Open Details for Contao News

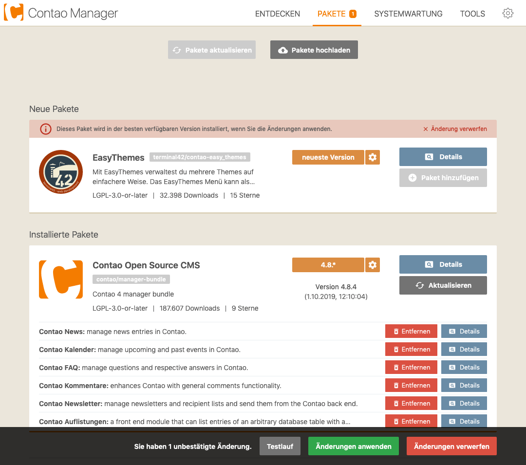point(464,331)
